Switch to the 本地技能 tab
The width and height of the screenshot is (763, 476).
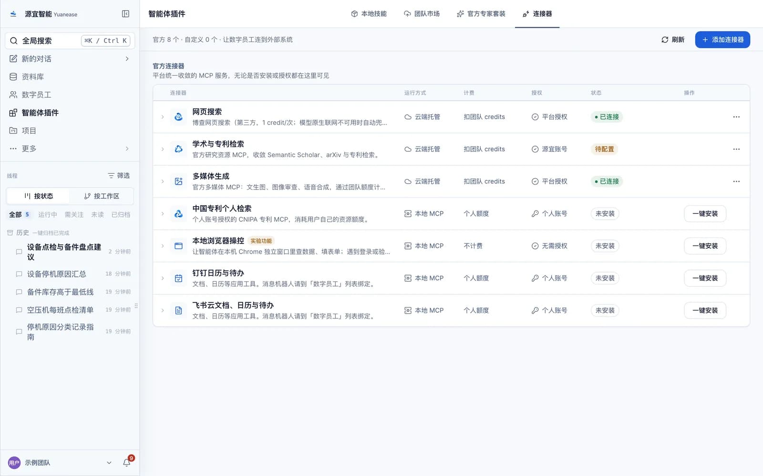click(369, 14)
